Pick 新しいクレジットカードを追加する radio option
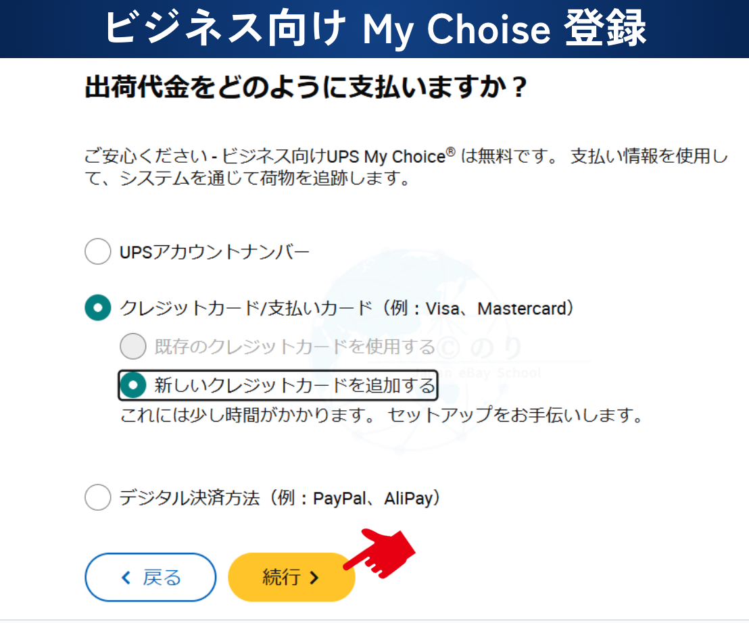This screenshot has height=623, width=749. click(x=132, y=384)
